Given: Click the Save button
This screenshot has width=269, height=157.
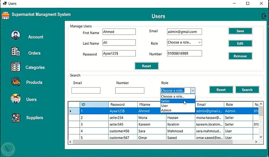Looking at the screenshot, I should tap(240, 31).
